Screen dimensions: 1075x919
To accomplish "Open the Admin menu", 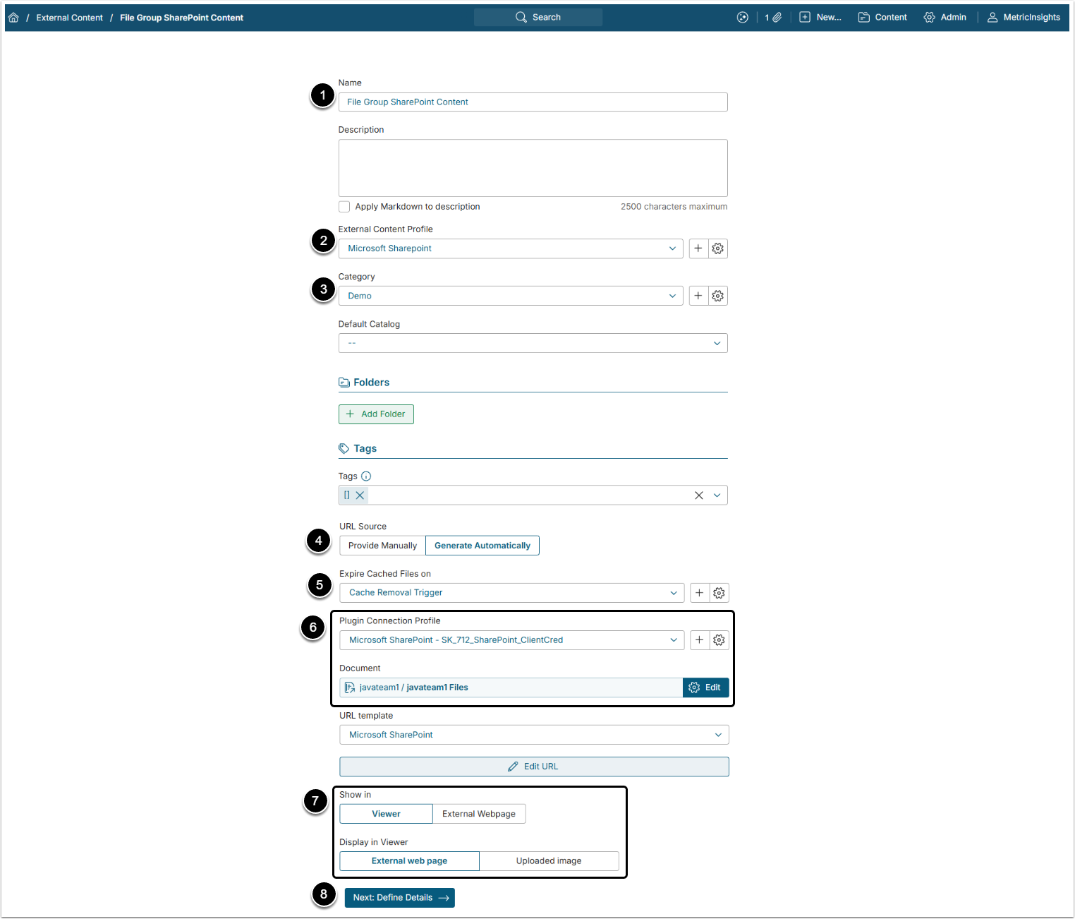I will [x=945, y=18].
